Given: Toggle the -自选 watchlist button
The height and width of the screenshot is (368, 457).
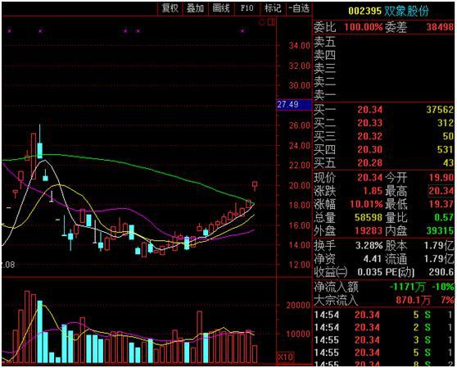Looking at the screenshot, I should coord(299,8).
